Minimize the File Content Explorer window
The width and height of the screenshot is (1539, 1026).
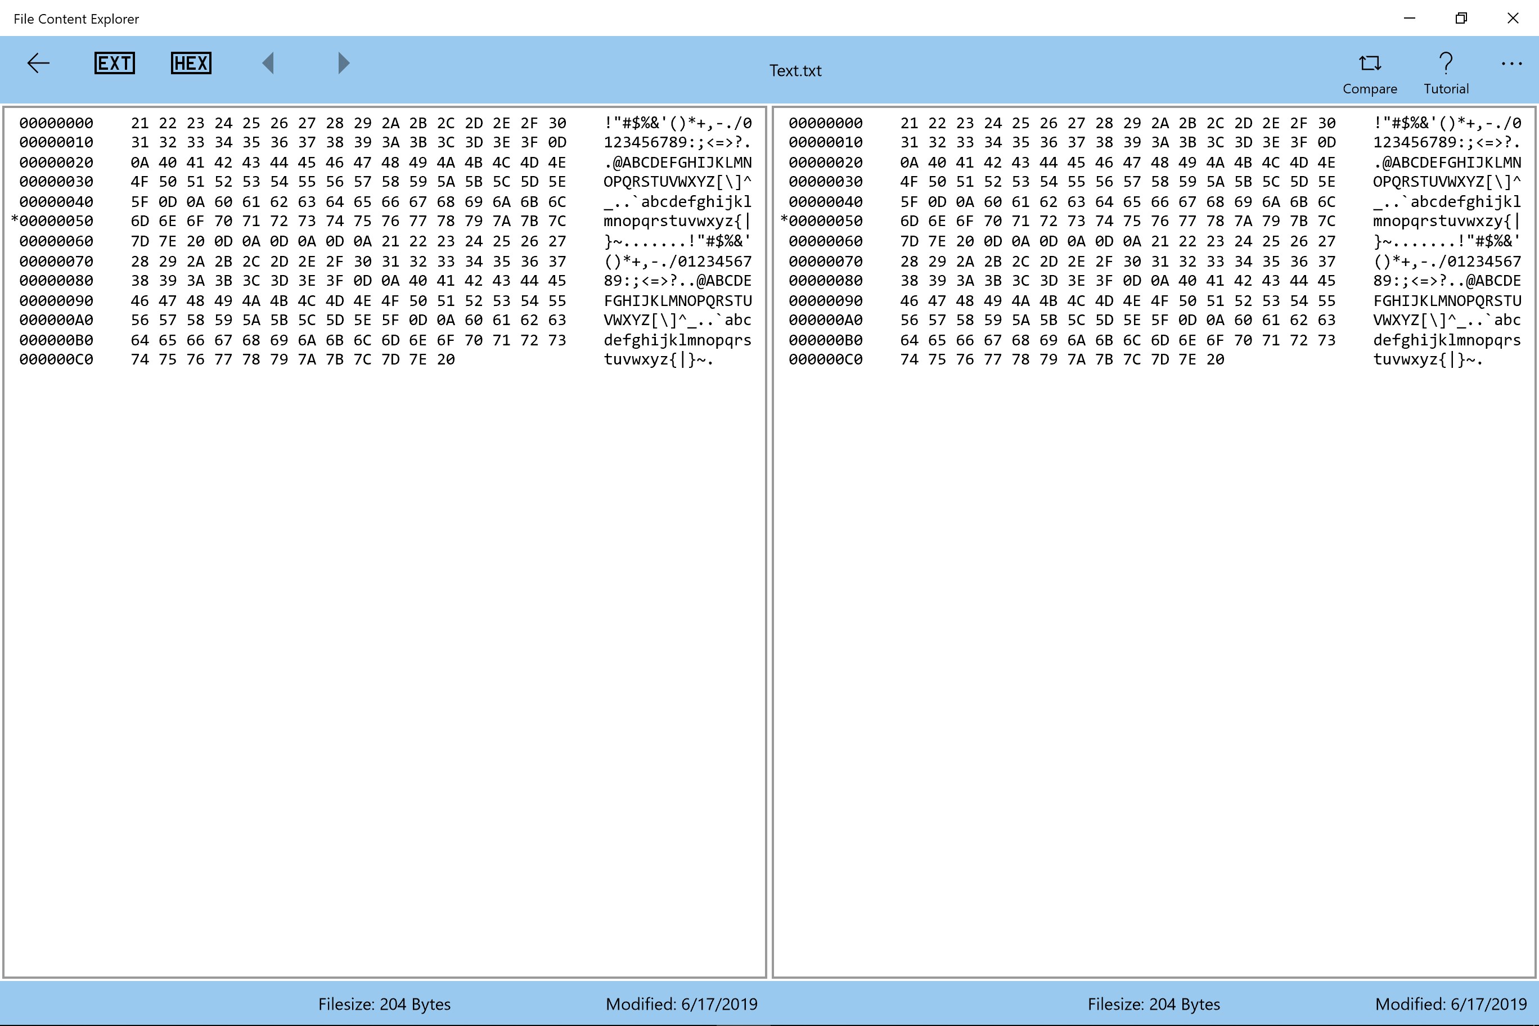click(1410, 19)
